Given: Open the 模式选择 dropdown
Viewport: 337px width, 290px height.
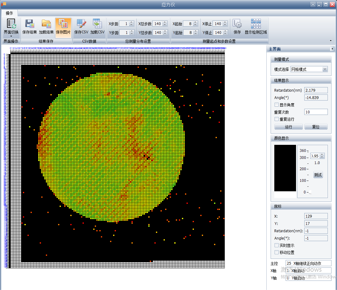Looking at the screenshot, I should [x=325, y=69].
